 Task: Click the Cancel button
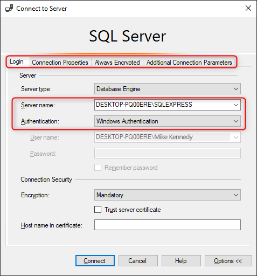pyautogui.click(x=138, y=261)
